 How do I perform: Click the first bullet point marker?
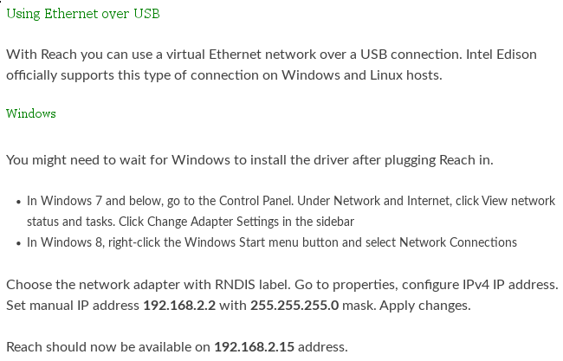tap(19, 202)
